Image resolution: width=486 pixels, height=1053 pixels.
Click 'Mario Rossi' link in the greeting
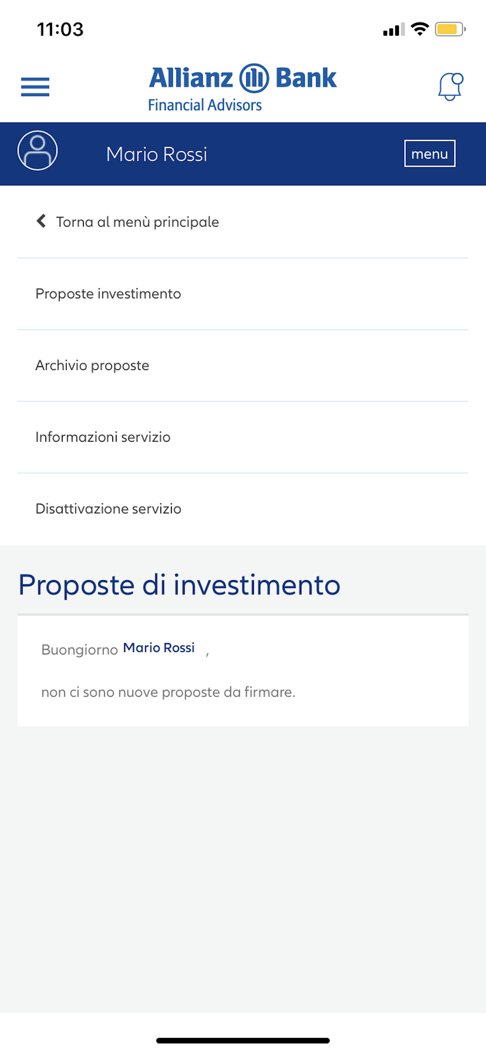point(159,648)
